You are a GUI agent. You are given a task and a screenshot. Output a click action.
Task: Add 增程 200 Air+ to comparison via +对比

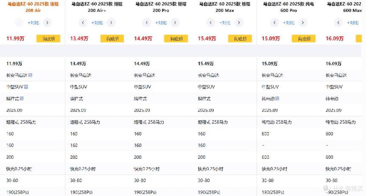click(97, 23)
